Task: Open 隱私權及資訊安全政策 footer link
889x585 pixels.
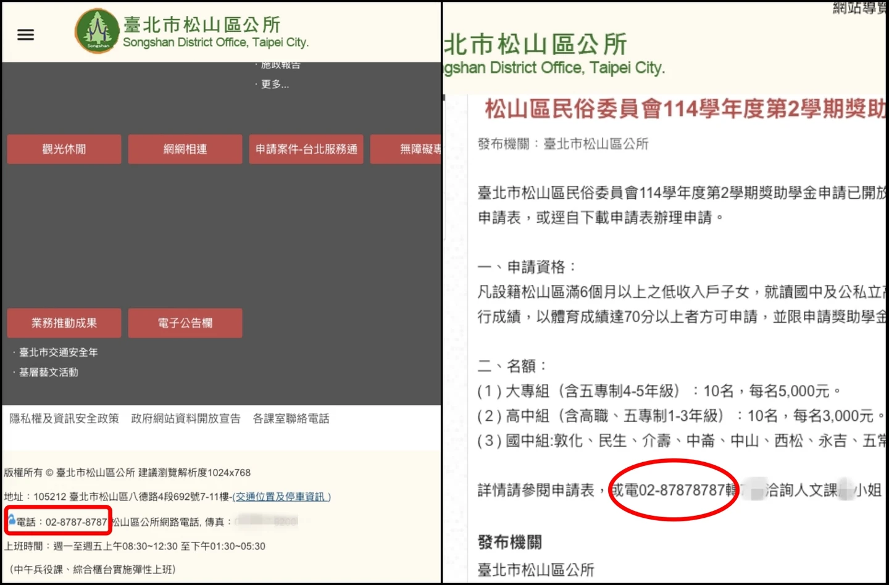Action: point(64,419)
